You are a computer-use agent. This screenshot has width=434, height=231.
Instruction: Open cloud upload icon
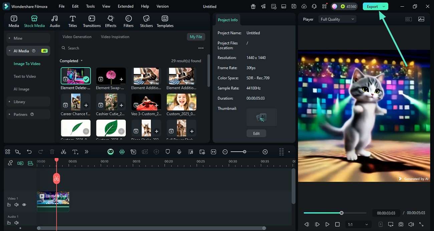304,6
